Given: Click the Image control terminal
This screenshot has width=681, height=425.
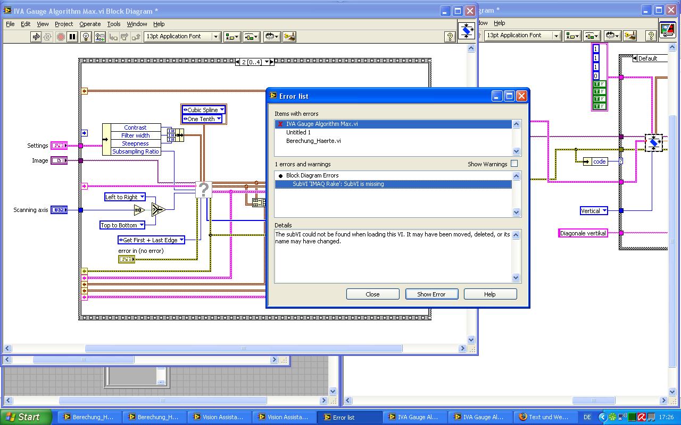Looking at the screenshot, I should coord(59,160).
